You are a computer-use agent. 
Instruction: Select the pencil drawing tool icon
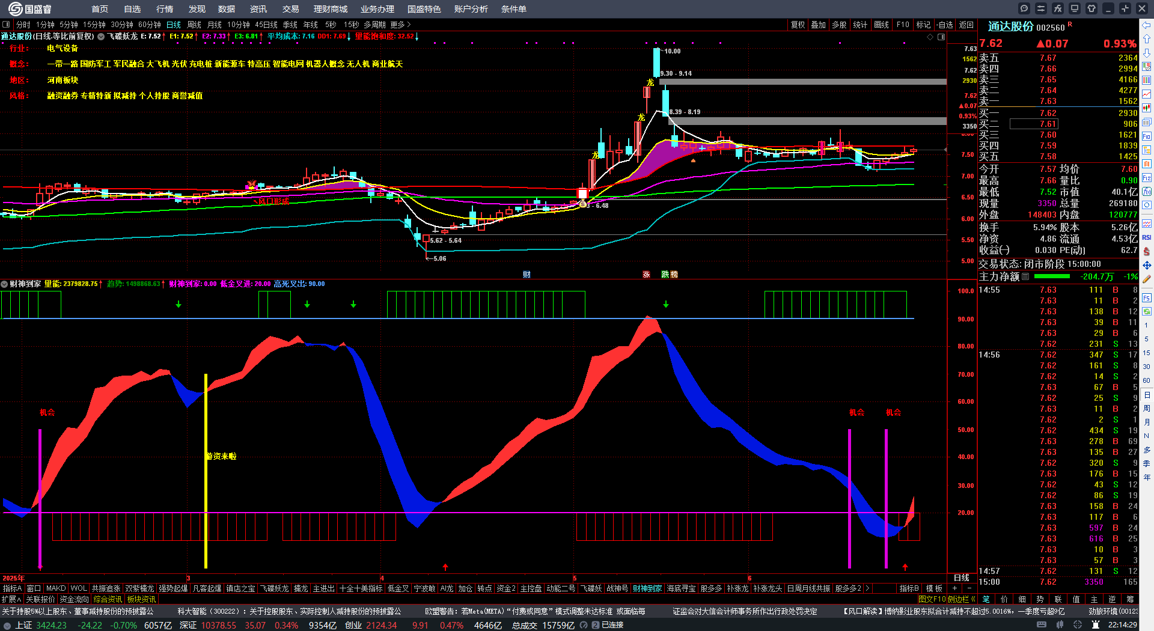[x=1147, y=279]
